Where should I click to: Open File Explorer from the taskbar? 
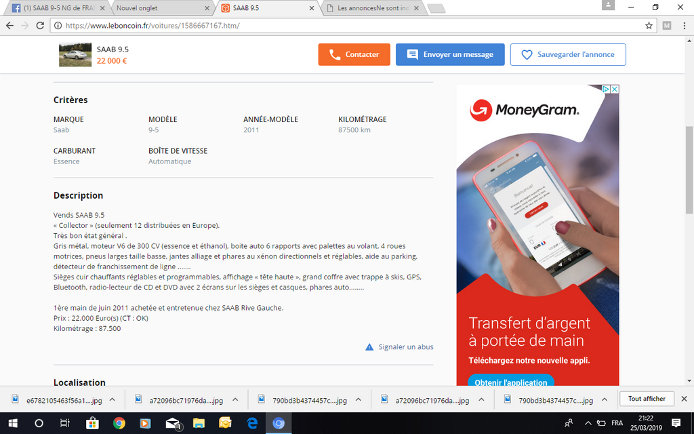[199, 423]
